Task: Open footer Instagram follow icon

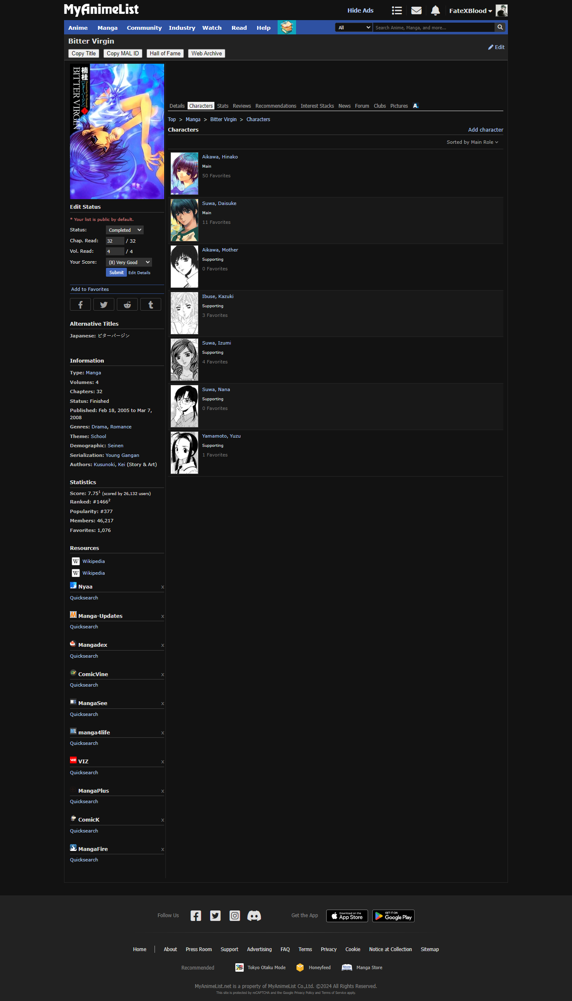Action: 235,916
